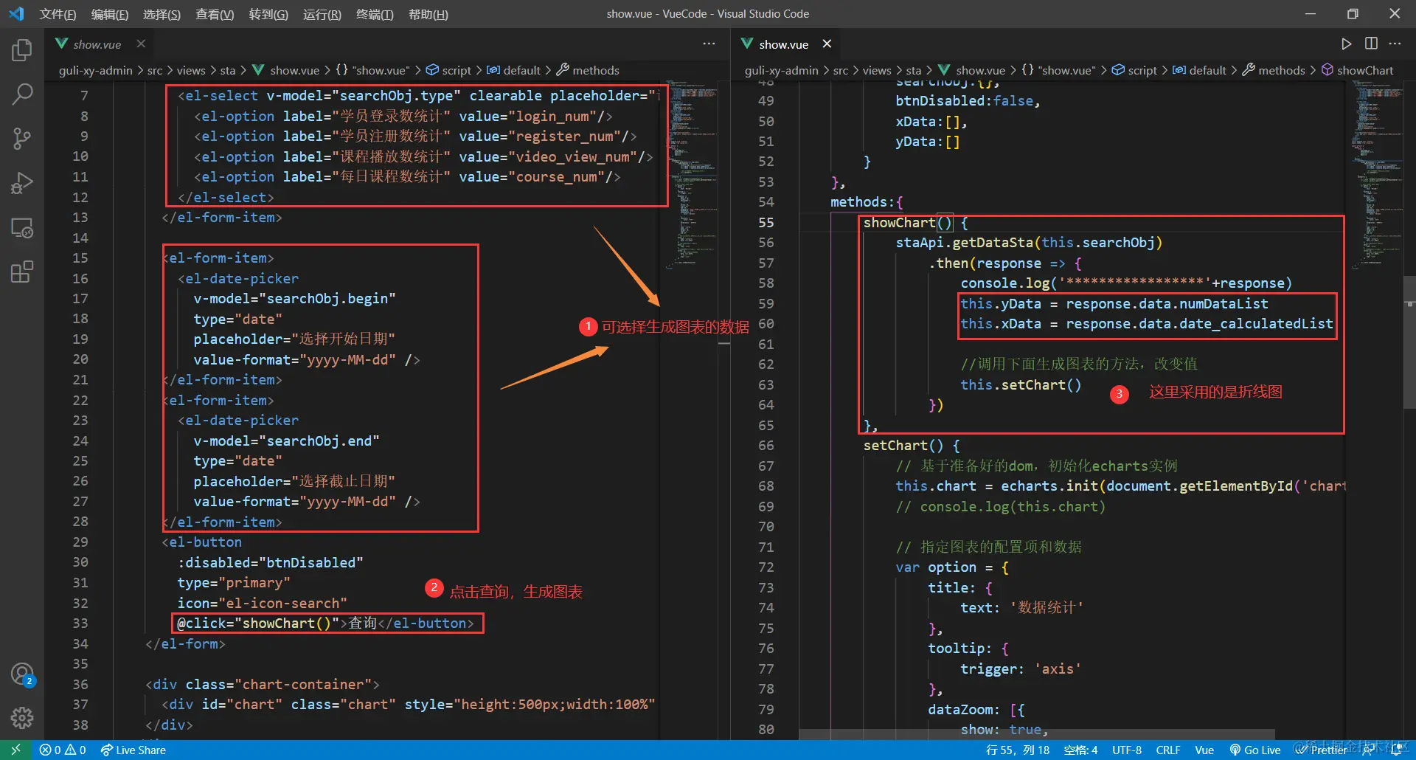This screenshot has width=1416, height=760.
Task: Open the Search view in activity bar
Action: (x=22, y=94)
